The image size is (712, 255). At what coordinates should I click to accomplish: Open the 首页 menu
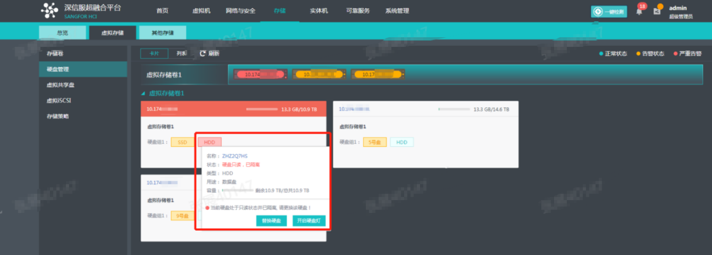pyautogui.click(x=162, y=10)
